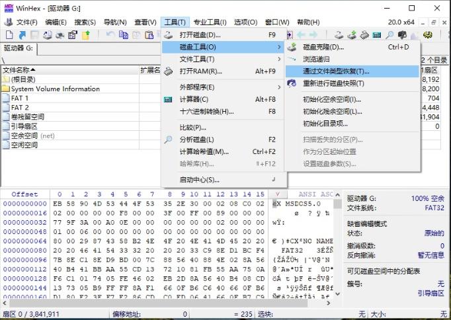The height and width of the screenshot is (320, 451).
Task: Click the toolbar icon between Print and Properties
Action: click(x=60, y=35)
